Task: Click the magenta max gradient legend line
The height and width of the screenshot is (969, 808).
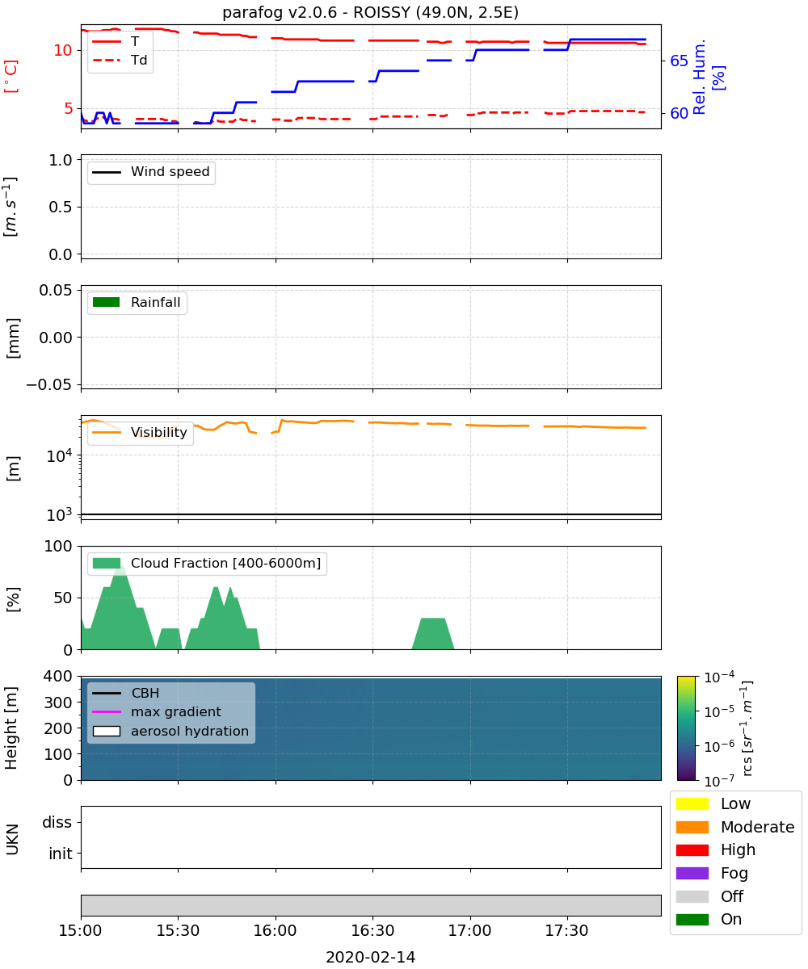Action: pos(107,712)
